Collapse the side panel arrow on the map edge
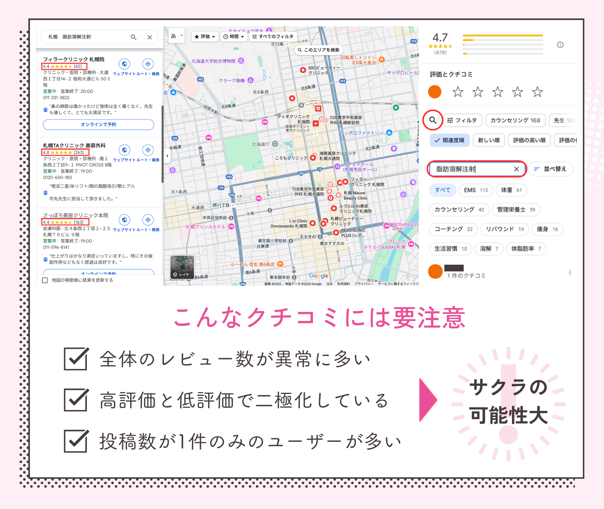 coord(167,156)
